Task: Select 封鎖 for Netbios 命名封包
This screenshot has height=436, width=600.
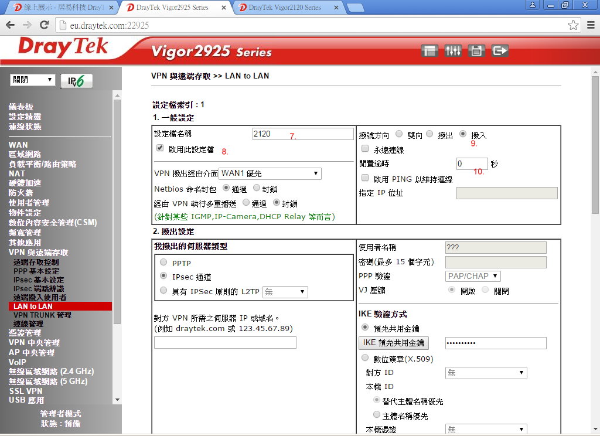Action: click(x=257, y=188)
